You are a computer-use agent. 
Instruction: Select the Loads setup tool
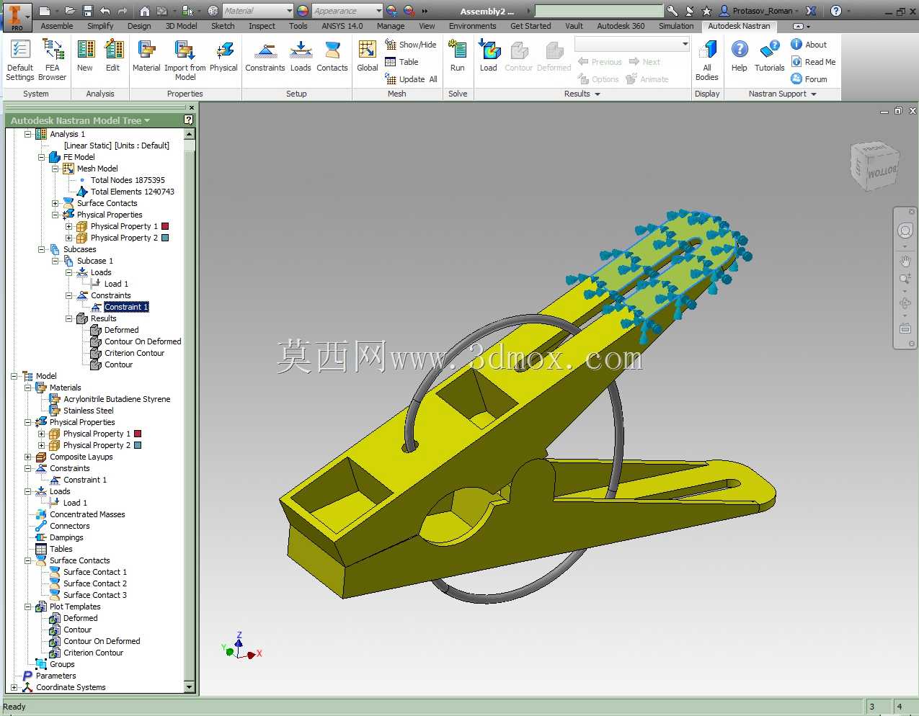coord(301,56)
